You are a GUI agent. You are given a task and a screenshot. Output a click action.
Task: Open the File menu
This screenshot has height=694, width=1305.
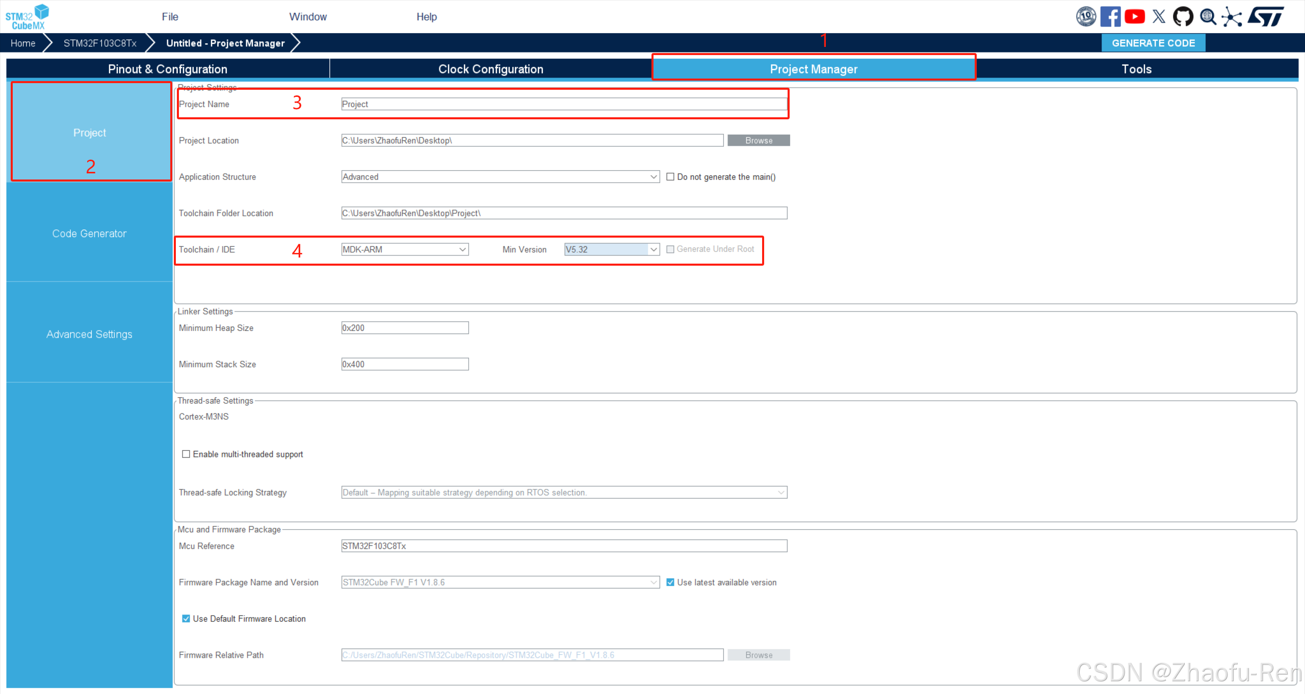[170, 17]
